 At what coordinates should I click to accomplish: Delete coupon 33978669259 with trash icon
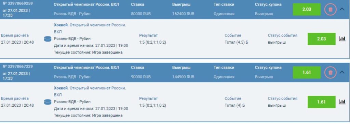(331, 9)
